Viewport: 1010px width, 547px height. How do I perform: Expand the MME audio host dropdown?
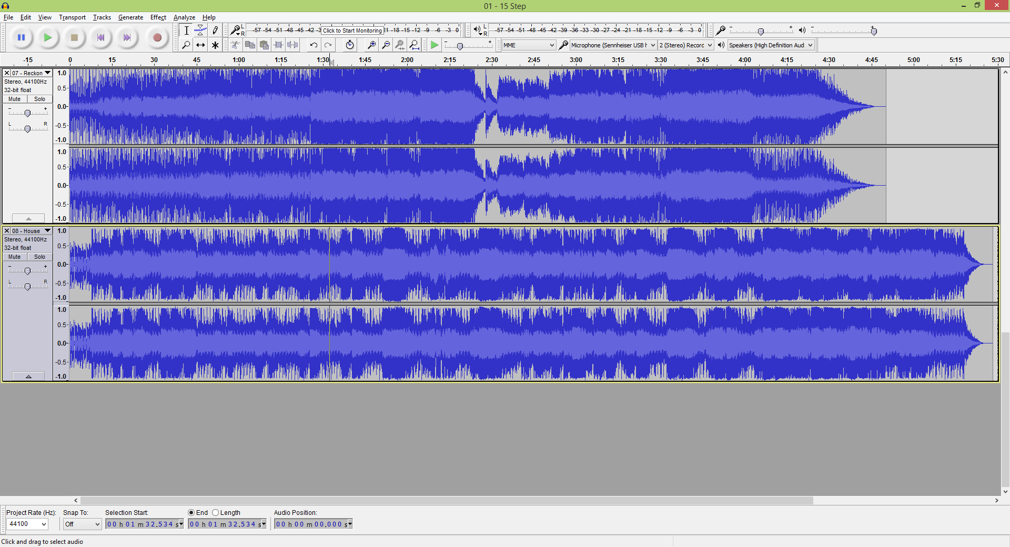(x=529, y=45)
